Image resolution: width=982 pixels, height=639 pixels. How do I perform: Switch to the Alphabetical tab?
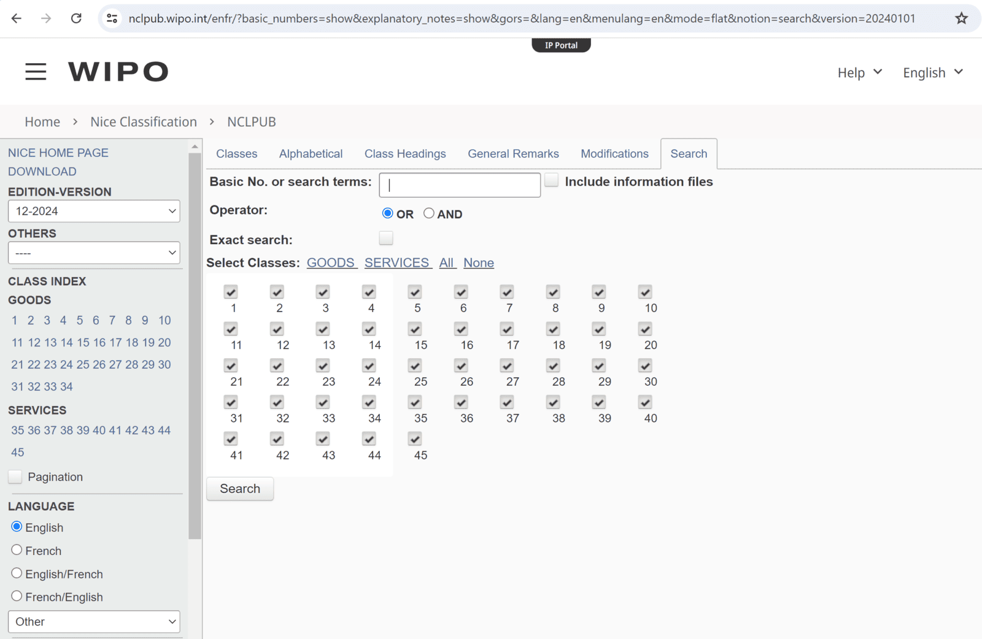[x=311, y=154]
